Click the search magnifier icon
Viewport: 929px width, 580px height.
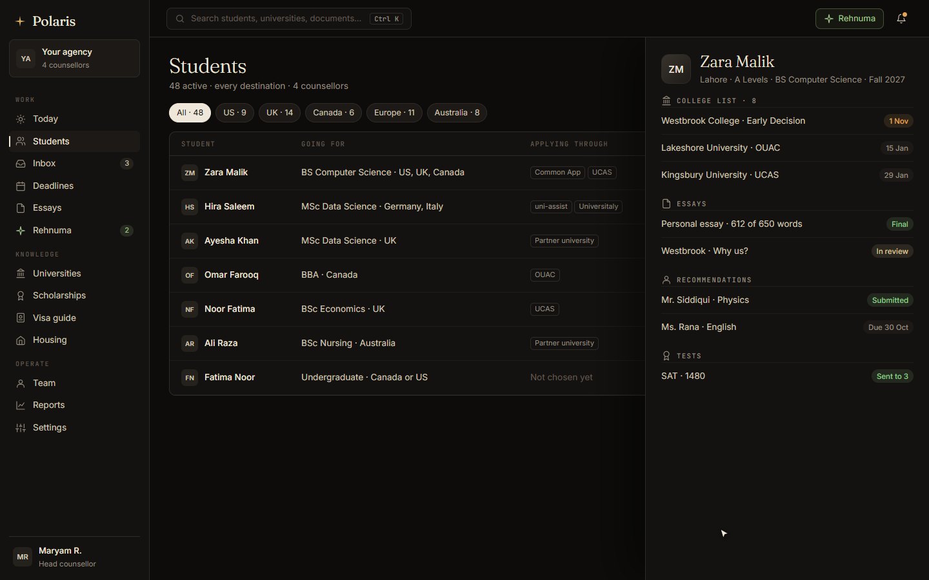pos(180,19)
